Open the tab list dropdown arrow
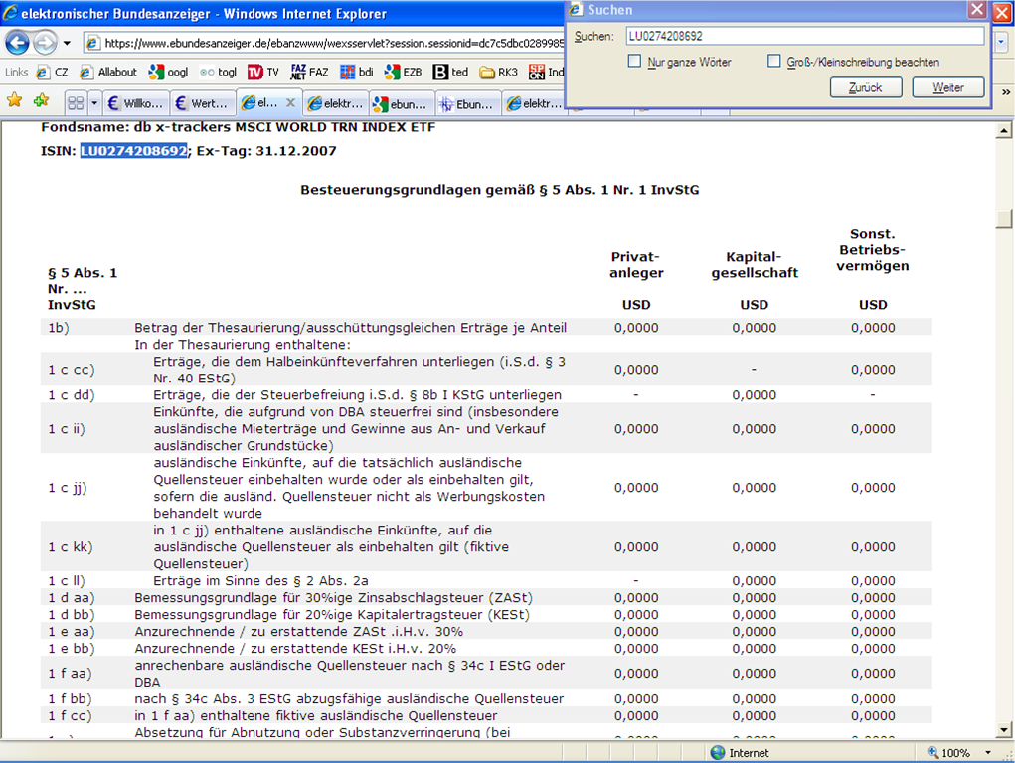The image size is (1015, 763). pos(95,103)
